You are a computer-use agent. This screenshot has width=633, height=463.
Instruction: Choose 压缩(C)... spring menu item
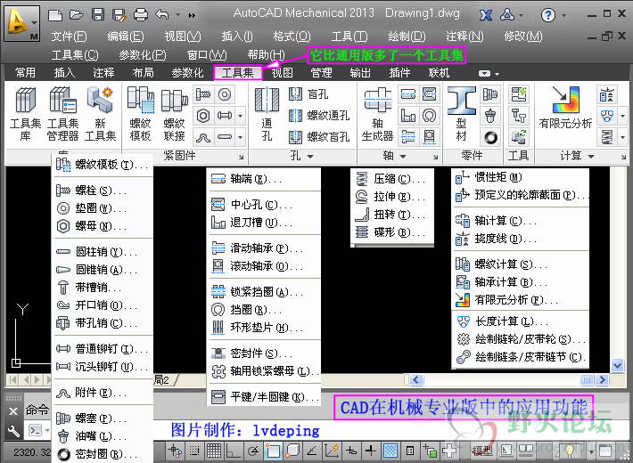[x=392, y=179]
